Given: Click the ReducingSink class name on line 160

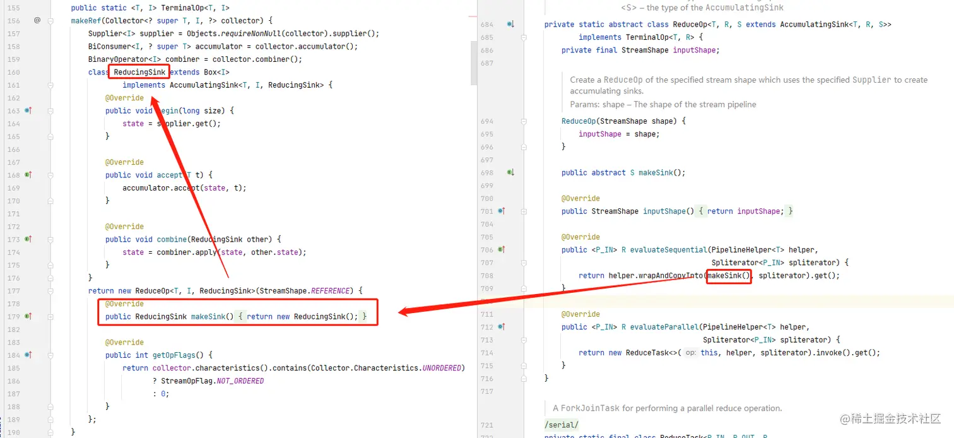Looking at the screenshot, I should (139, 72).
